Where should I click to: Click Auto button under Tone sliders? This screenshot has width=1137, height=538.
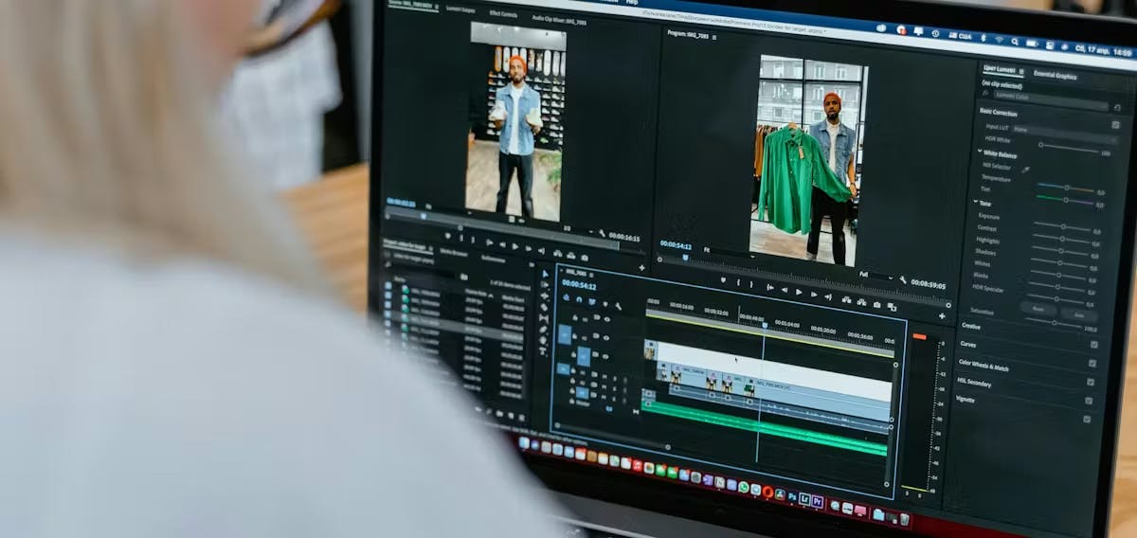(1079, 315)
